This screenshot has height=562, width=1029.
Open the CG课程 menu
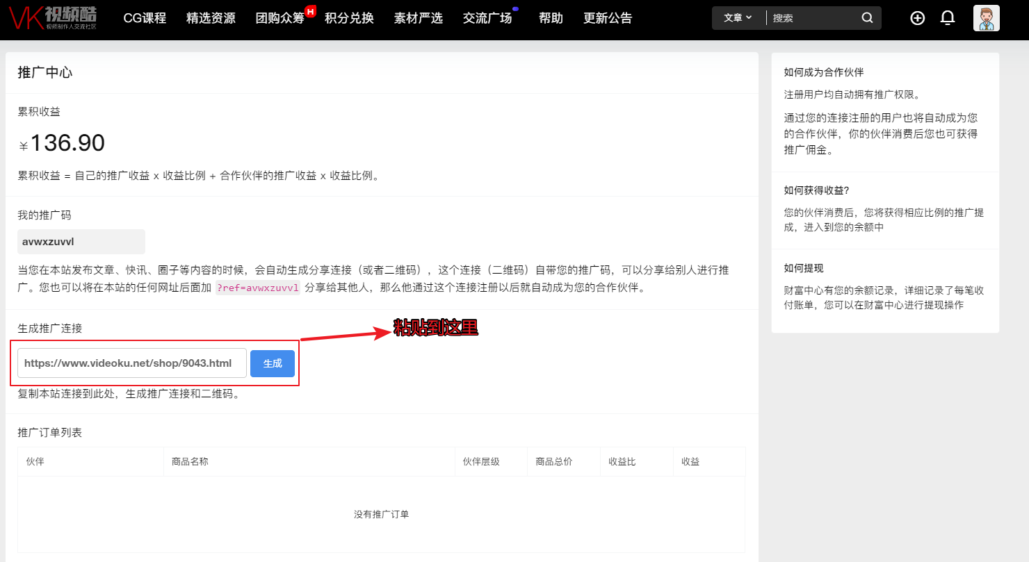point(145,18)
